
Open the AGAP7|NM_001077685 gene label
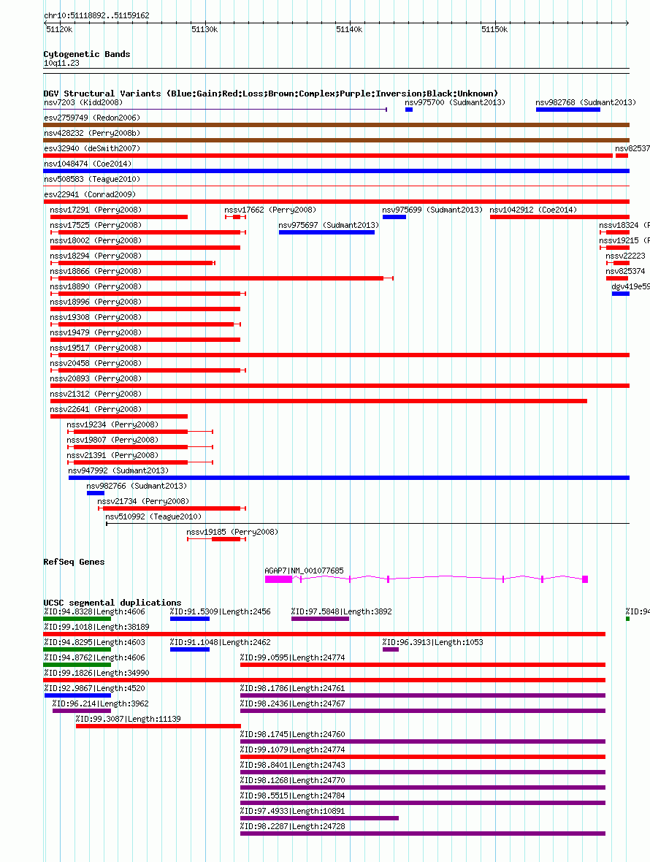tap(305, 572)
